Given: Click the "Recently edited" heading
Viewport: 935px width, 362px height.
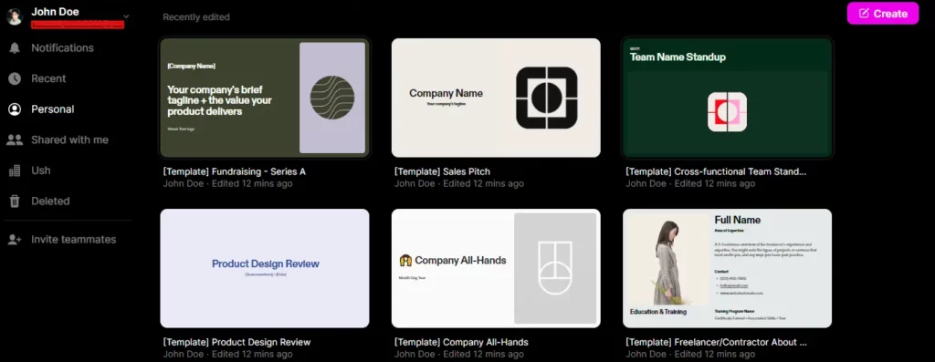Looking at the screenshot, I should 196,17.
